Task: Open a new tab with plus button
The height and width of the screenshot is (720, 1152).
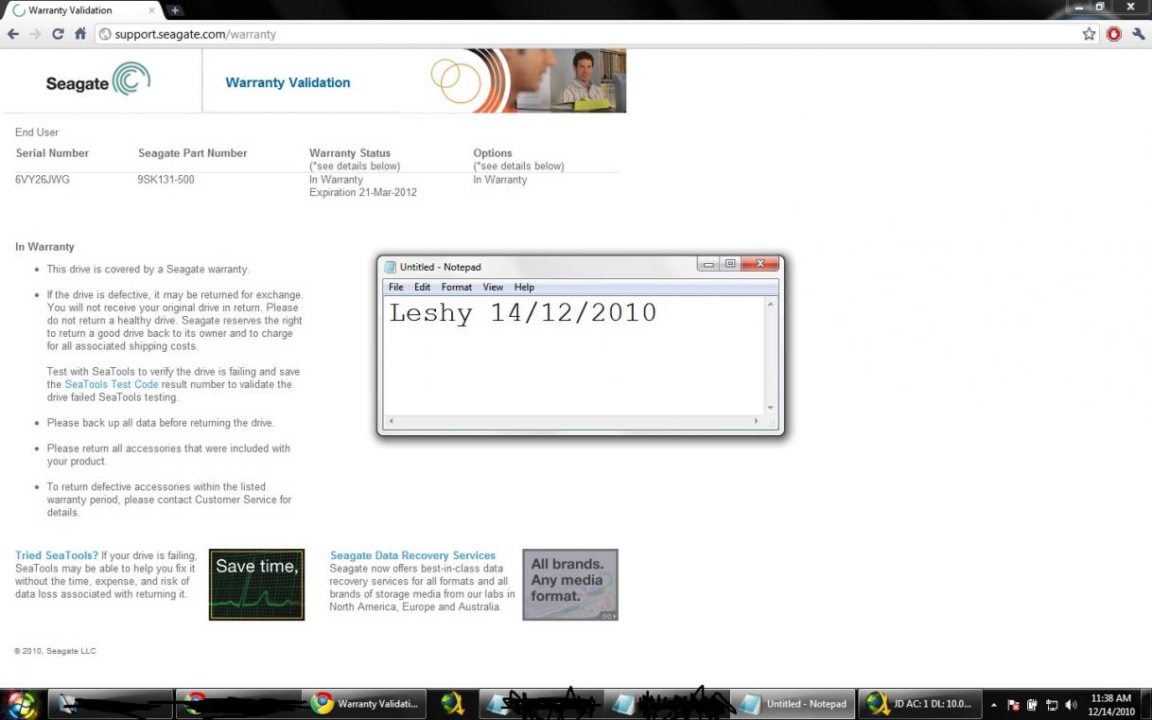Action: pos(175,10)
